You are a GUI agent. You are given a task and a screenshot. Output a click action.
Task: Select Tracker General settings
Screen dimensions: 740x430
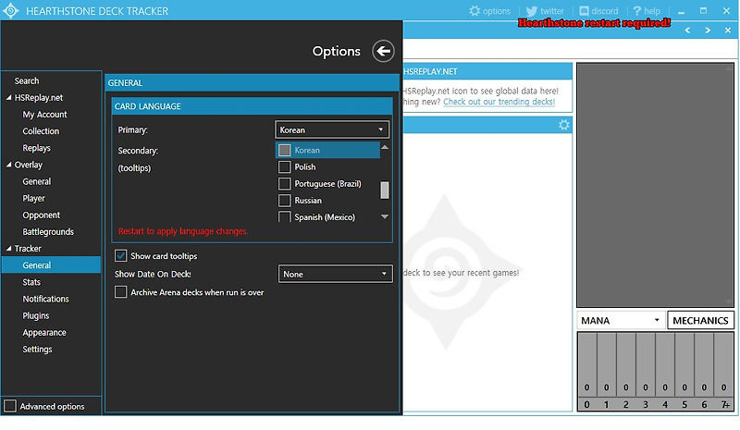coord(51,264)
